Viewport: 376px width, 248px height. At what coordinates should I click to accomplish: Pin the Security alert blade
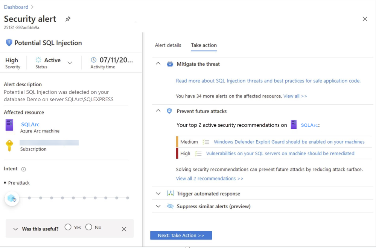coord(68,19)
